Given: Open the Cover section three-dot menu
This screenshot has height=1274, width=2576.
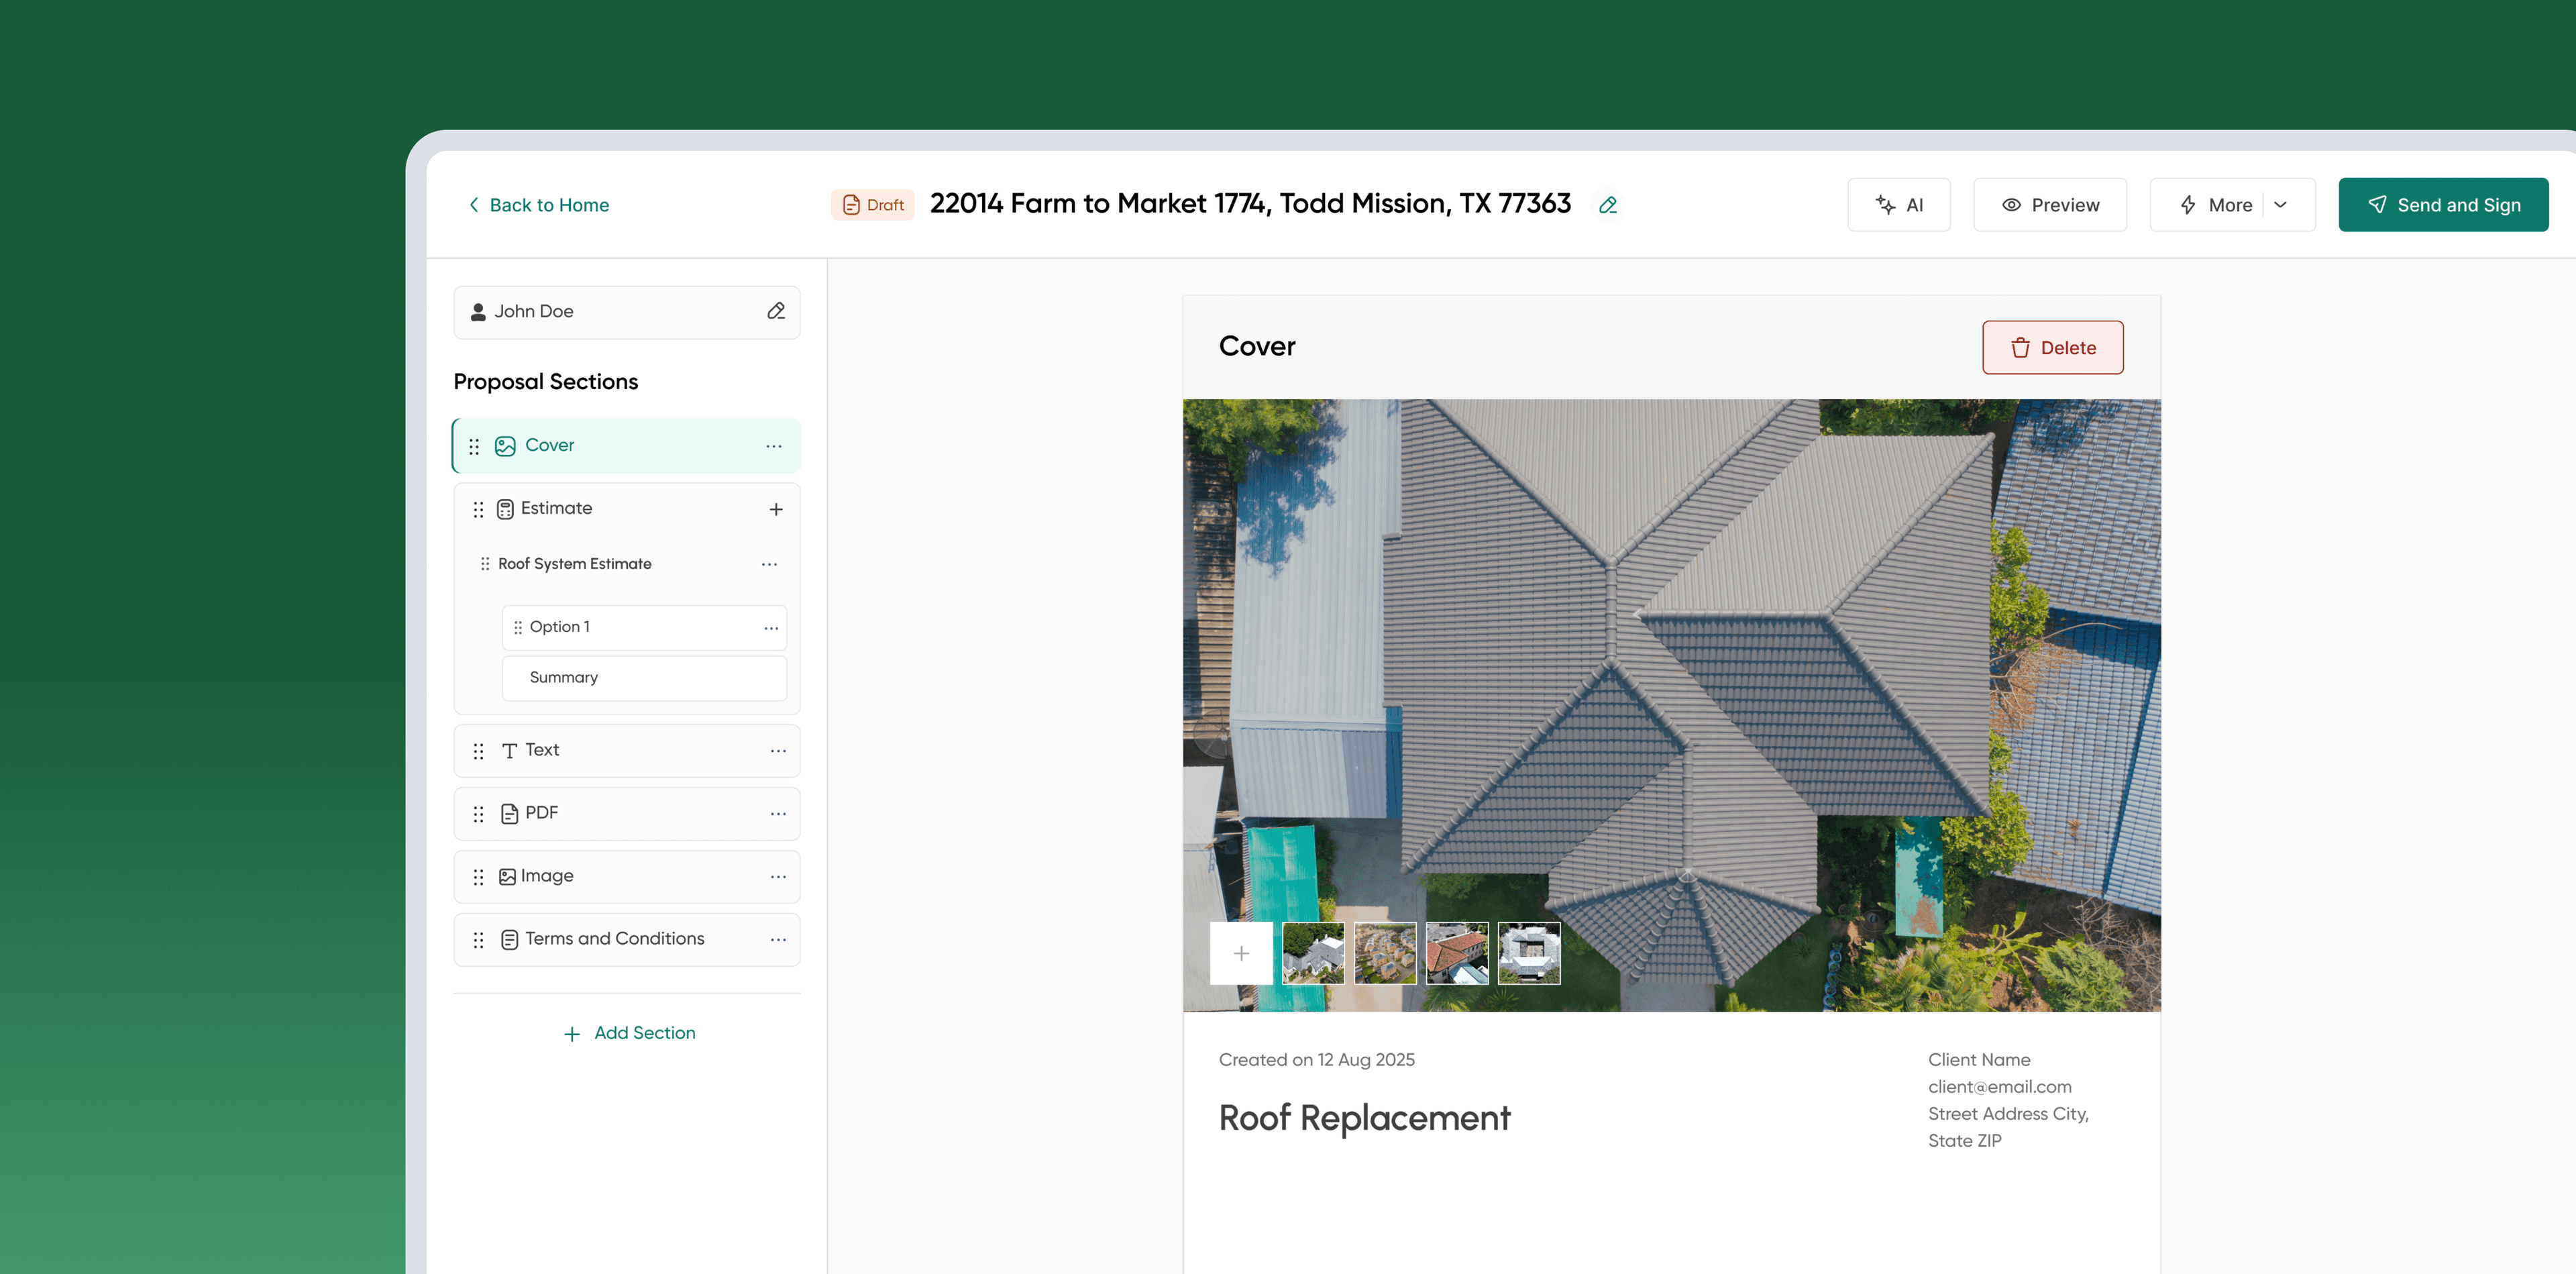Looking at the screenshot, I should pyautogui.click(x=774, y=446).
